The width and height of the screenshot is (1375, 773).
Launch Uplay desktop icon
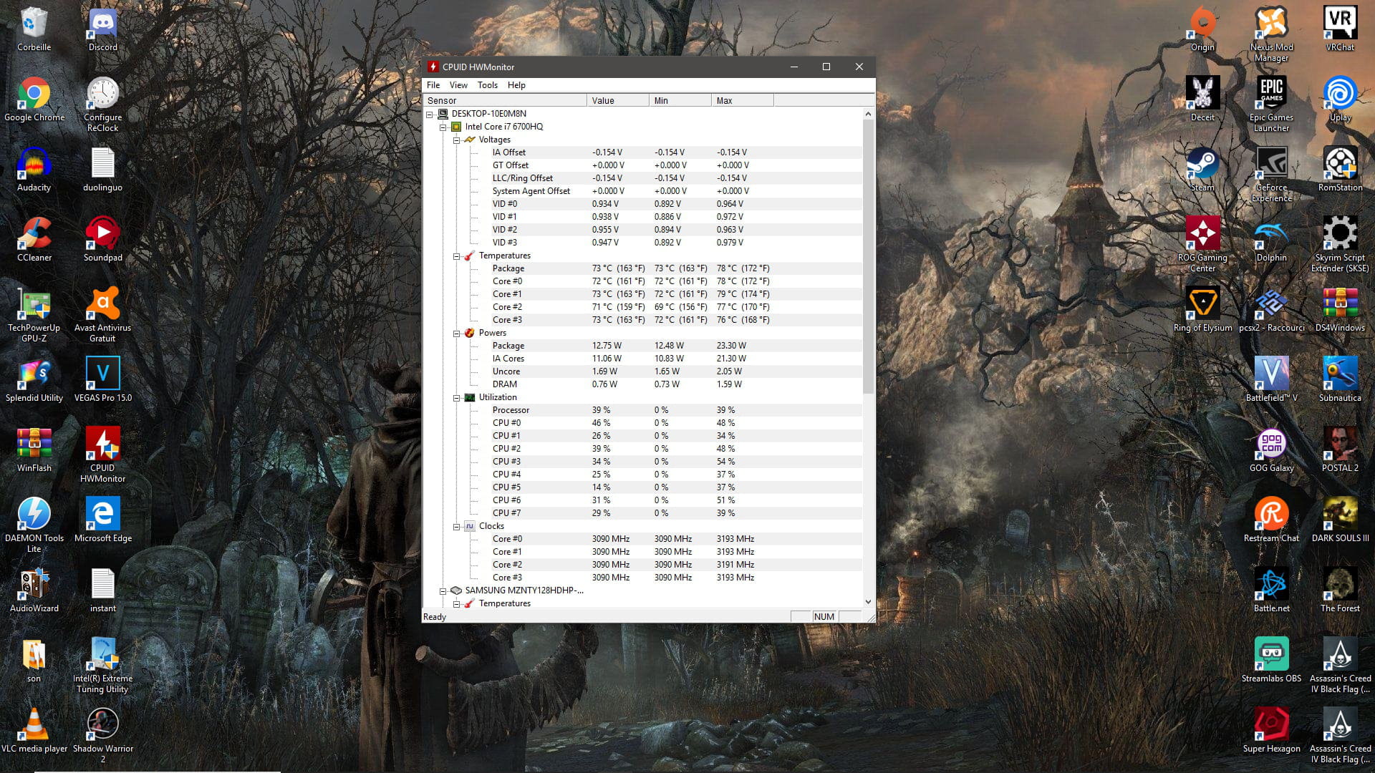point(1340,99)
